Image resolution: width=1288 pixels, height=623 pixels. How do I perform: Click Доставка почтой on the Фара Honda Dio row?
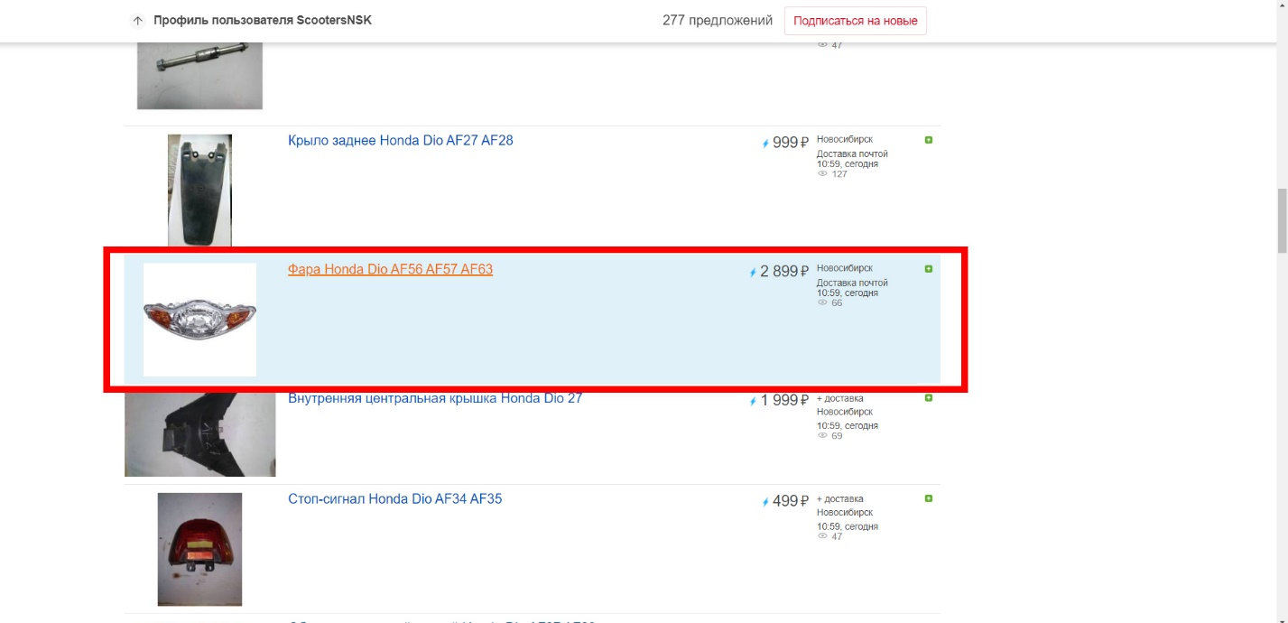853,284
